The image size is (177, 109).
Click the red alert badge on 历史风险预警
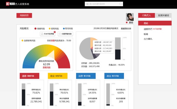tap(55, 32)
